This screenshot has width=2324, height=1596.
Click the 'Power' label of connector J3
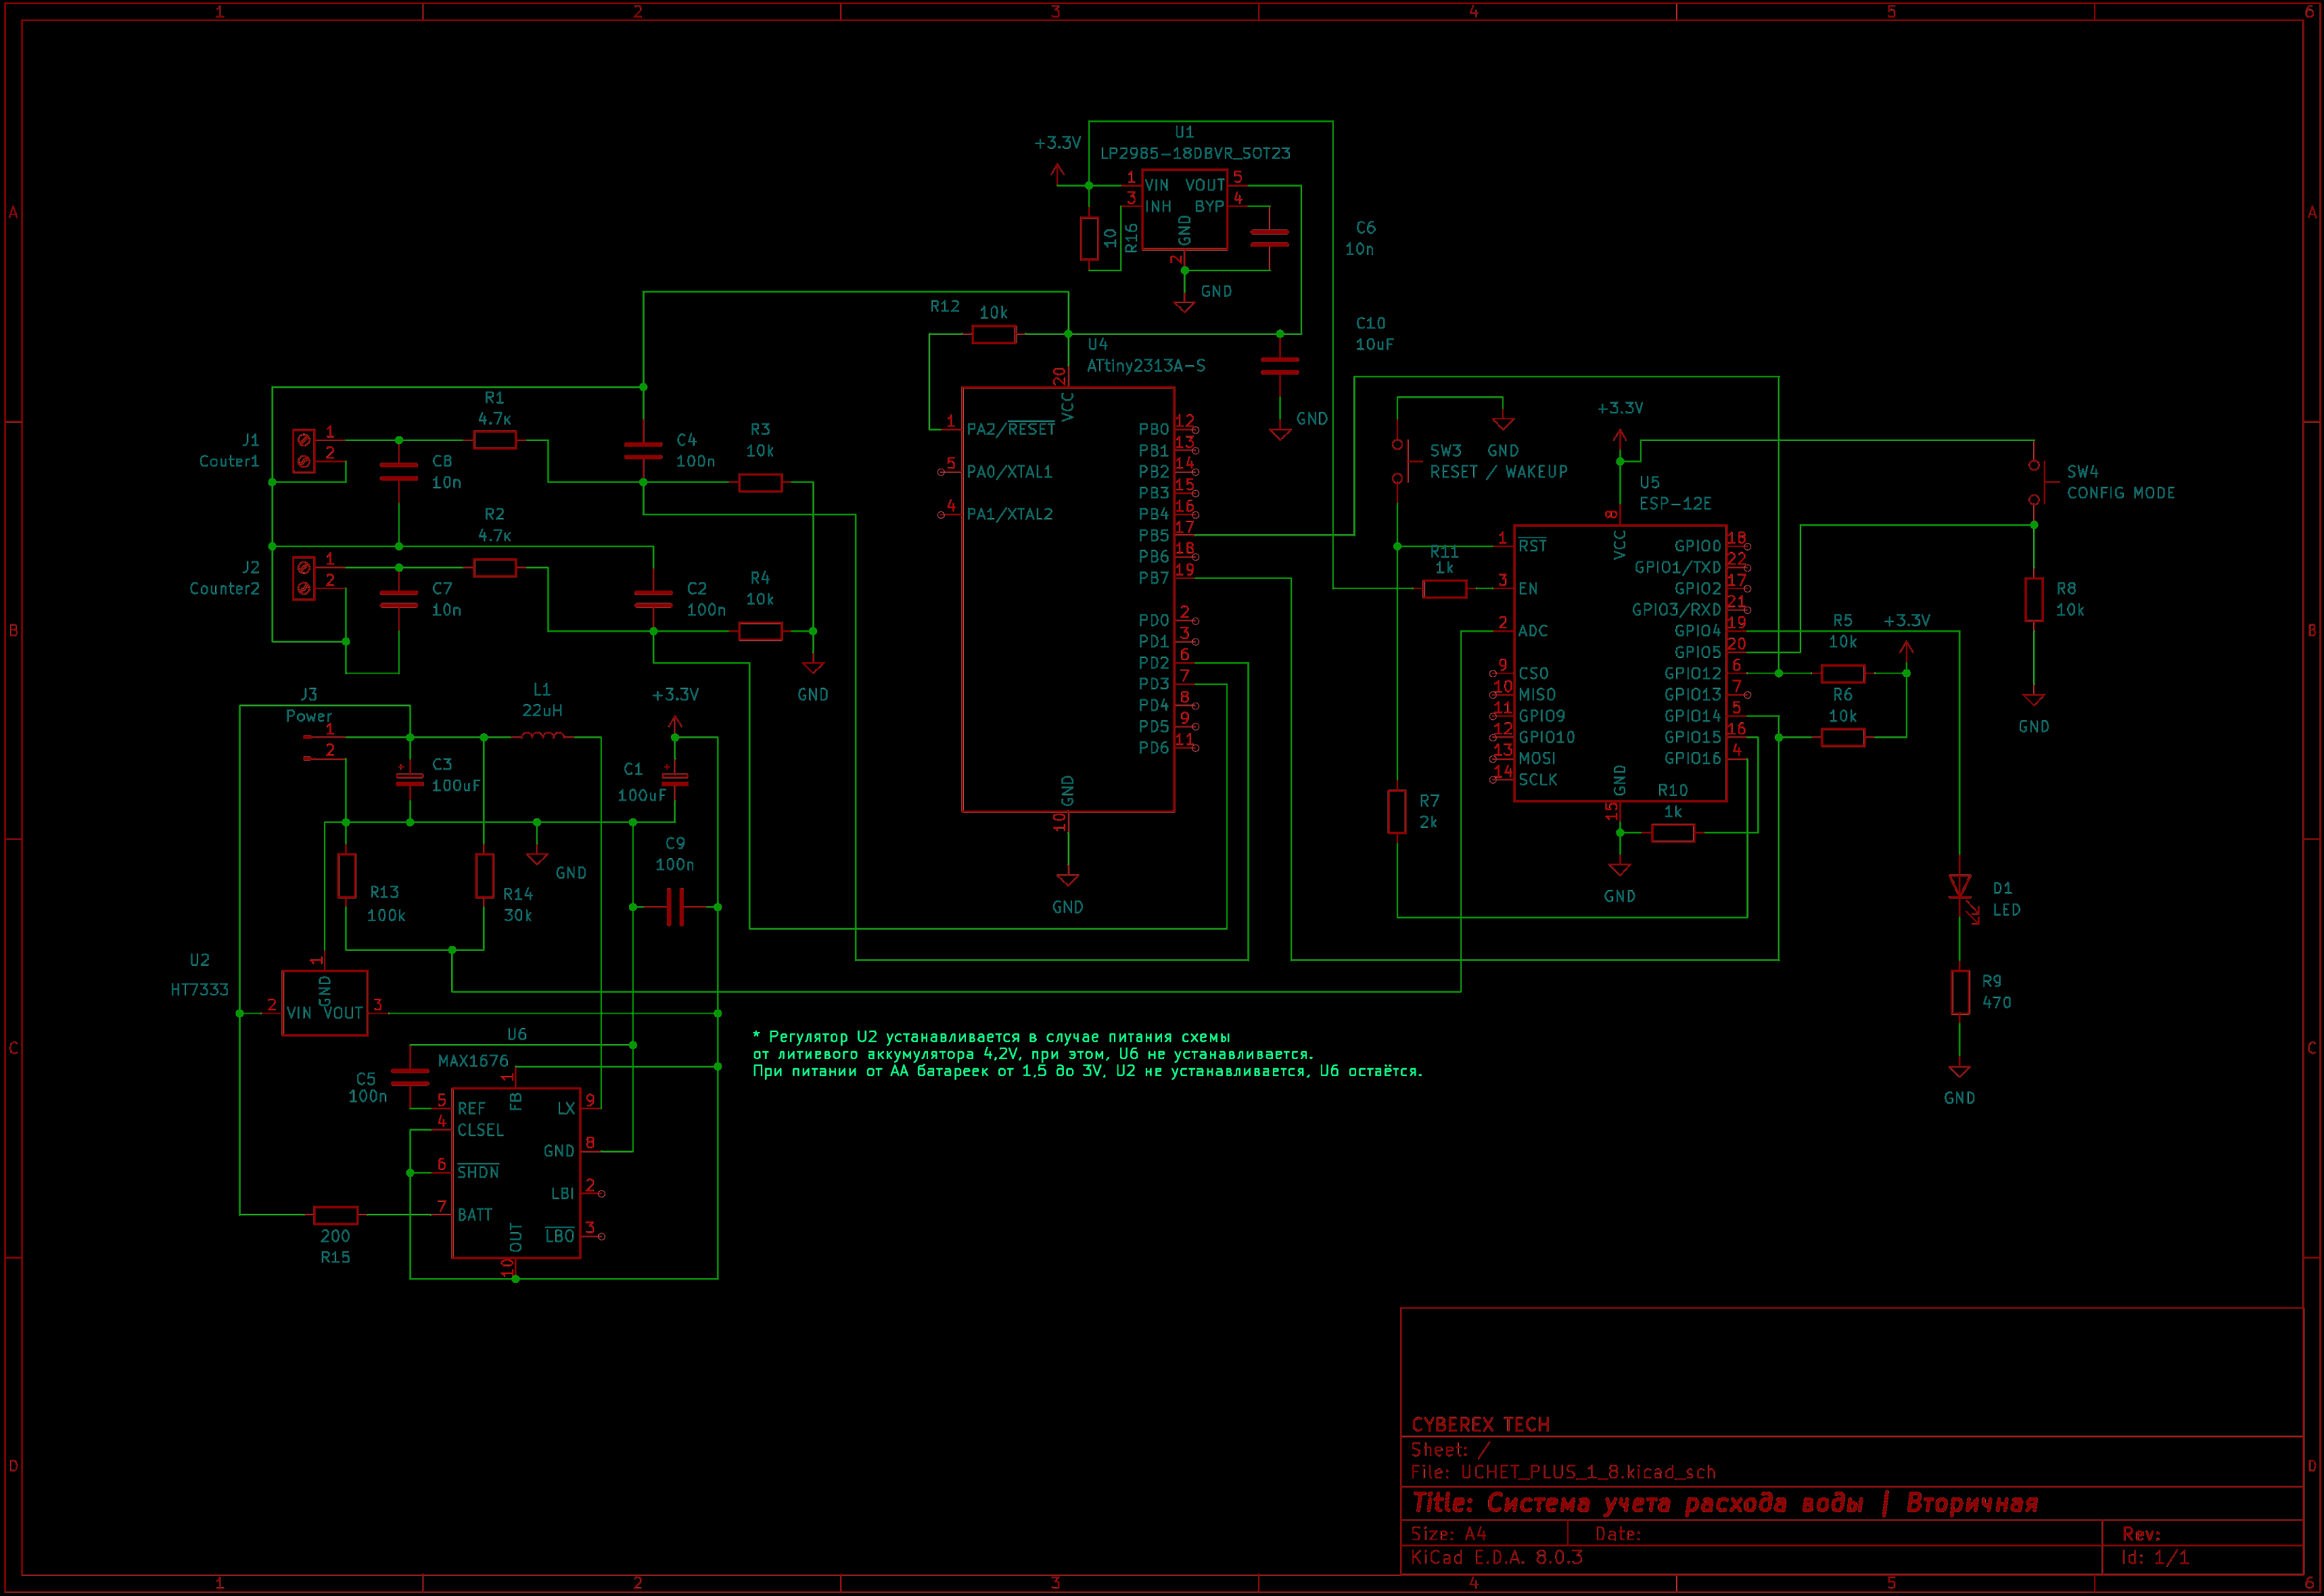308,716
